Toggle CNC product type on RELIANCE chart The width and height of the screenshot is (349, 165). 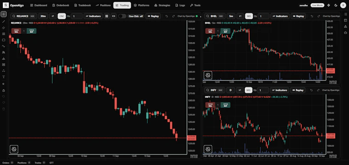(62, 16)
